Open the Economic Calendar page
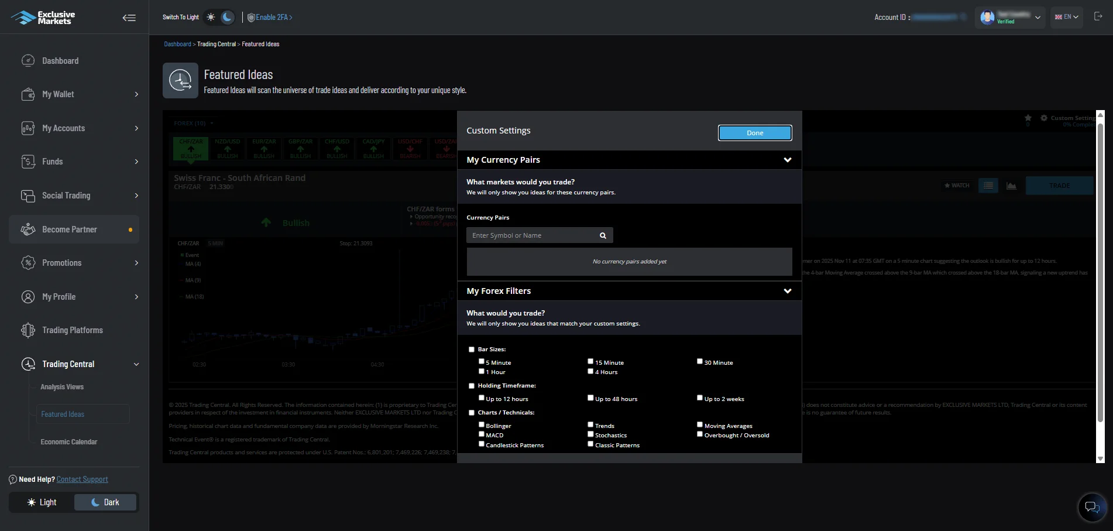Viewport: 1113px width, 531px height. [x=68, y=441]
